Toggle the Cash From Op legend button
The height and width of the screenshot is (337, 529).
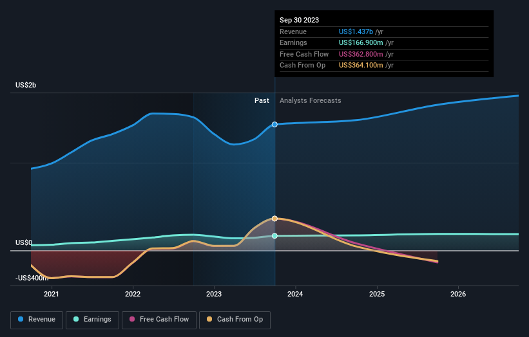(x=235, y=320)
